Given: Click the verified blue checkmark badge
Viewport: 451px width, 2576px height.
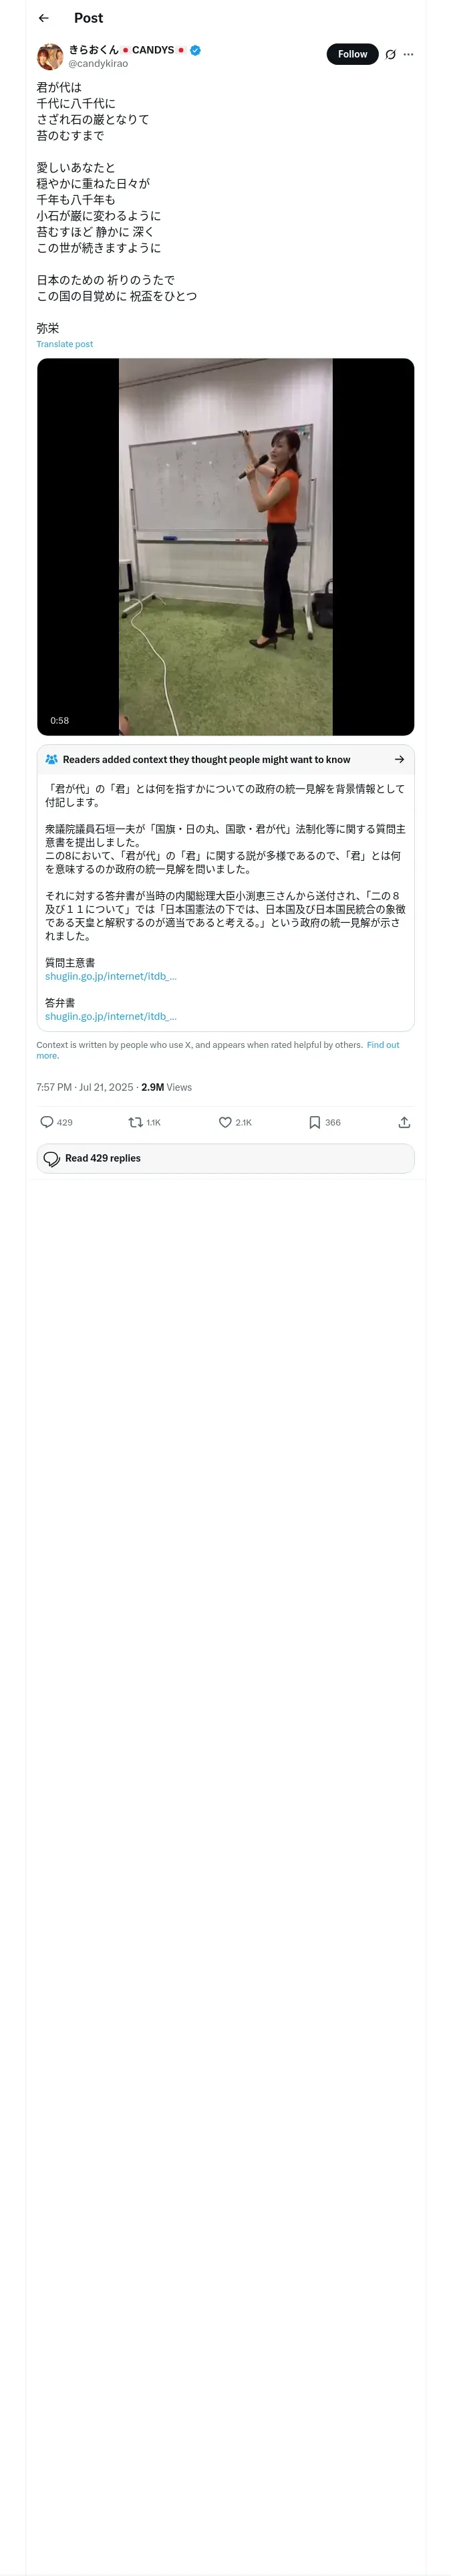Looking at the screenshot, I should click(195, 50).
